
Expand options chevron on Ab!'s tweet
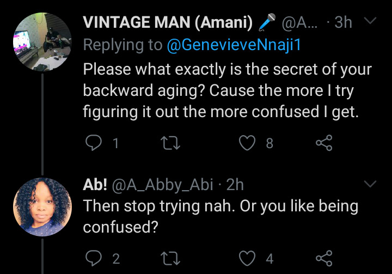click(x=370, y=184)
